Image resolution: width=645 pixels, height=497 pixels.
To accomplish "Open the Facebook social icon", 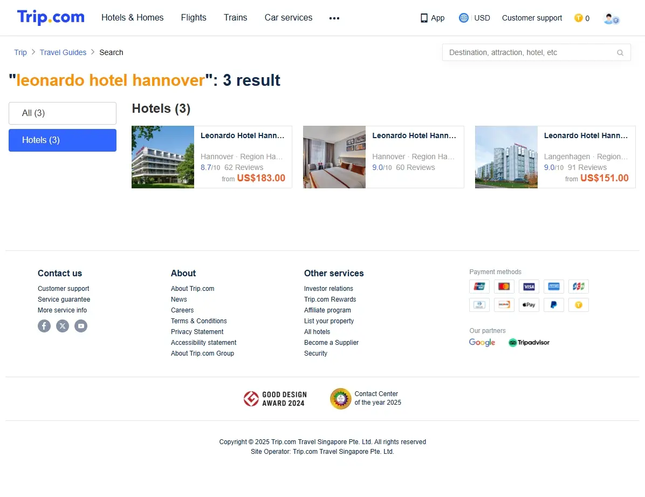I will point(44,326).
